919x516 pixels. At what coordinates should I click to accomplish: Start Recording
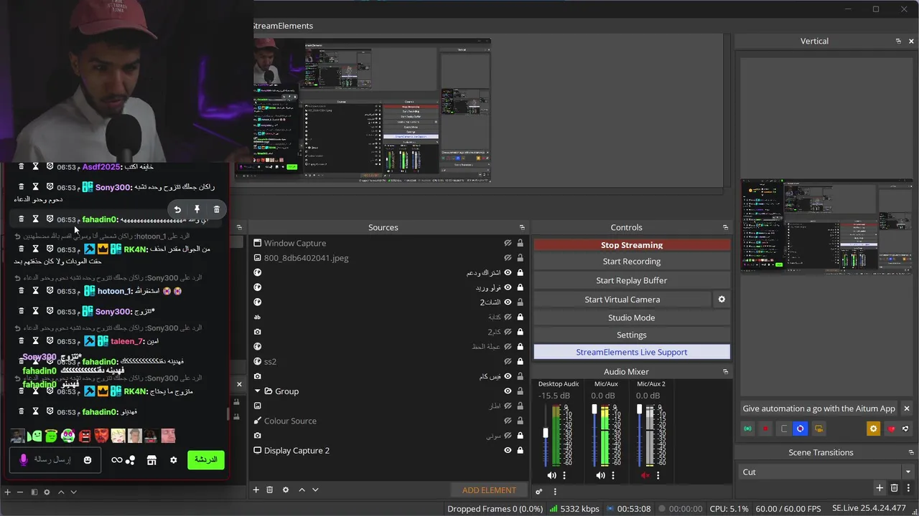click(632, 262)
